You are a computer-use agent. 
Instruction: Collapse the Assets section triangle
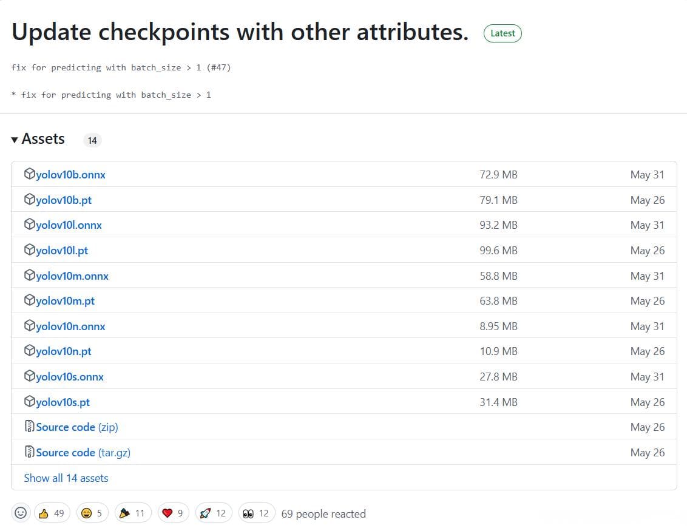(15, 140)
